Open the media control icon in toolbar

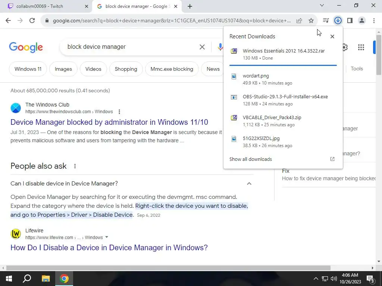coord(326,21)
